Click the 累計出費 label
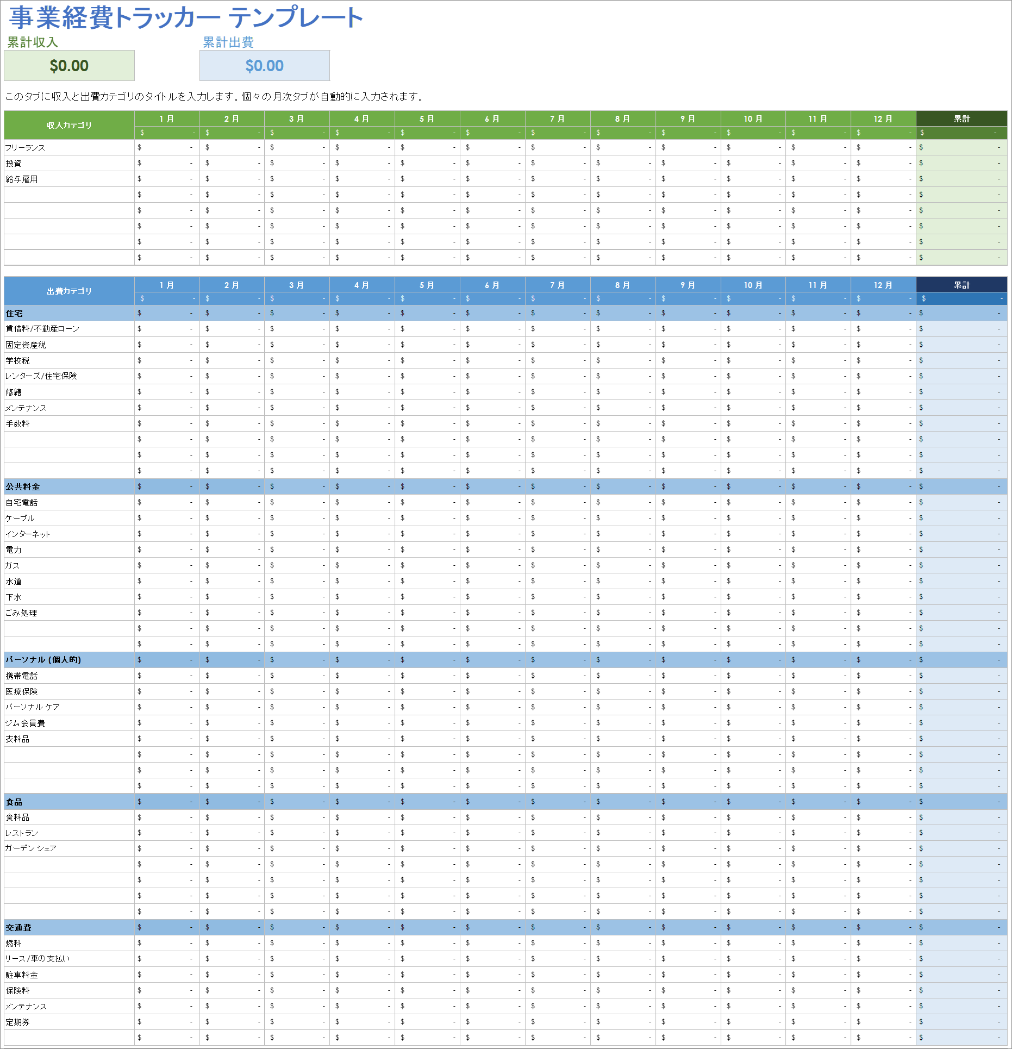The image size is (1012, 1049). (x=228, y=42)
